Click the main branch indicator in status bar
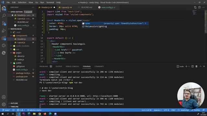Screen dimensions: 207x116 click(6, 110)
